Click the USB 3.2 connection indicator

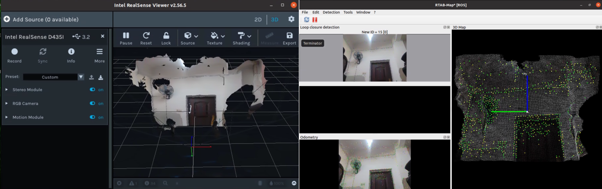point(81,37)
